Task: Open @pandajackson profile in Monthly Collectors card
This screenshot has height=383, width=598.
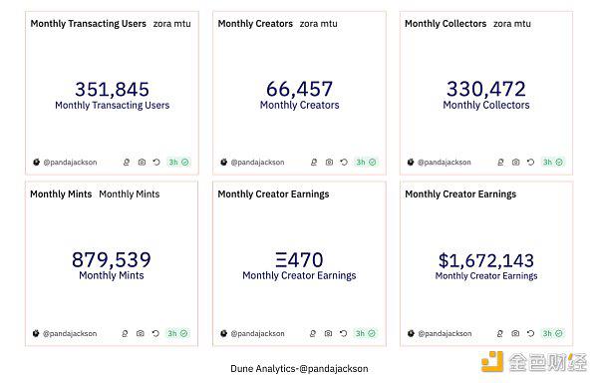Action: click(x=444, y=163)
